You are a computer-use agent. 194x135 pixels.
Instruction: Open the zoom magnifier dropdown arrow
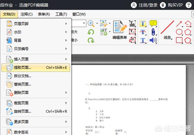click(97, 23)
